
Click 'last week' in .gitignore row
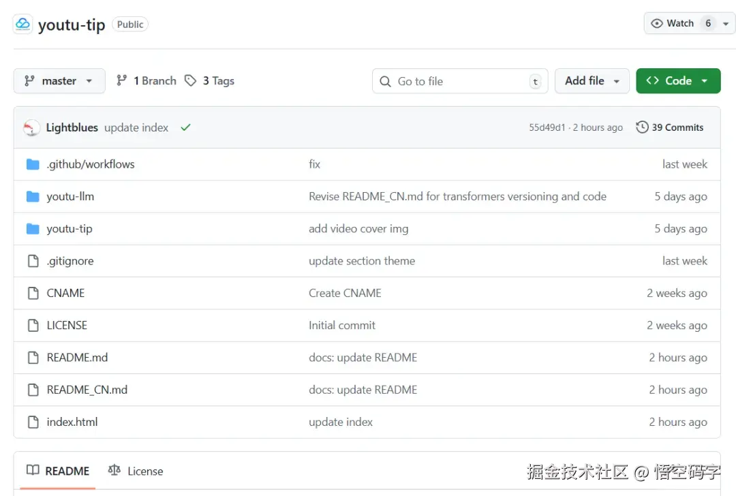[x=685, y=261]
